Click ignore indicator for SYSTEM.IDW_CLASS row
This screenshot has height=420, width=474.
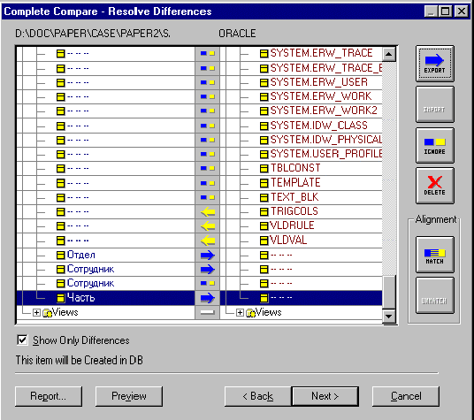[207, 126]
